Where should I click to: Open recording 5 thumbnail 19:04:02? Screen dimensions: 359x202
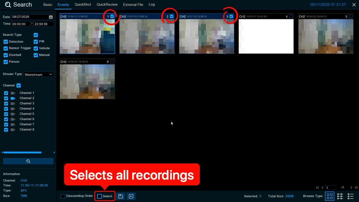click(x=325, y=36)
